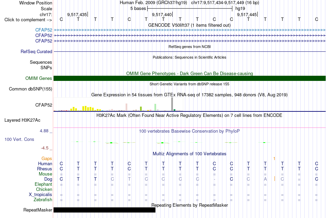Viewport: 326px width, 218px height.
Task: Click 'Short Genetic Variants from dbSNP' title
Action: pos(189,84)
